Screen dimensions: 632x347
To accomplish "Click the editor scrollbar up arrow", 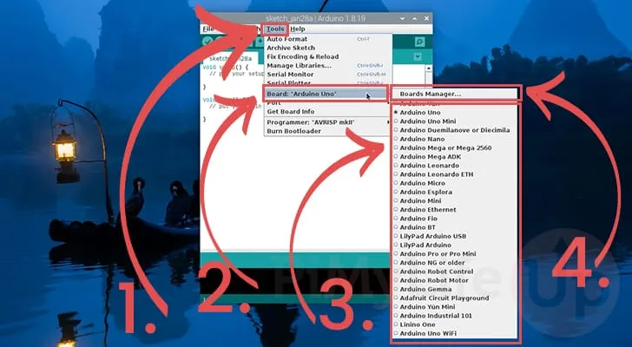I will pos(428,69).
